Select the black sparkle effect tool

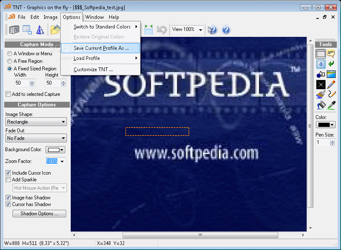[x=321, y=85]
